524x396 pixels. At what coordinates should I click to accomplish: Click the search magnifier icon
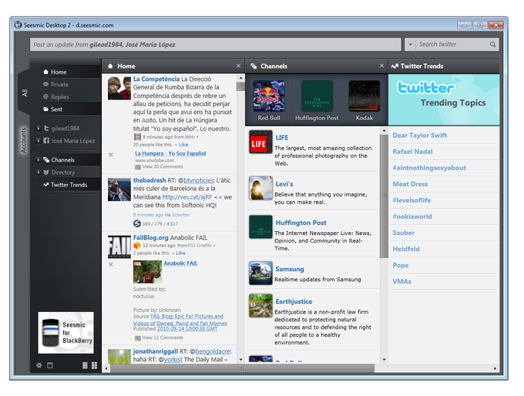(x=492, y=44)
